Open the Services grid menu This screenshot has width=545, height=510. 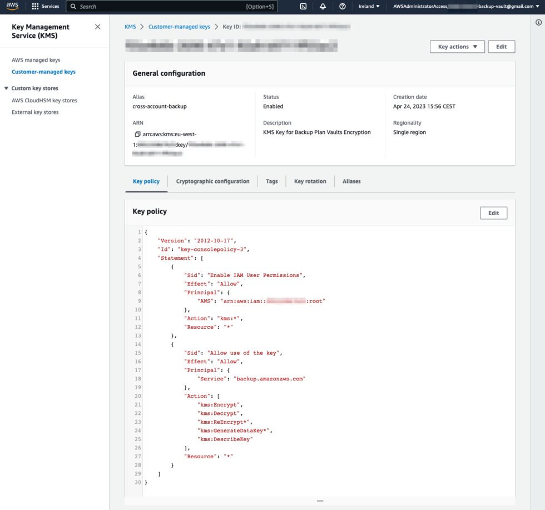point(46,6)
